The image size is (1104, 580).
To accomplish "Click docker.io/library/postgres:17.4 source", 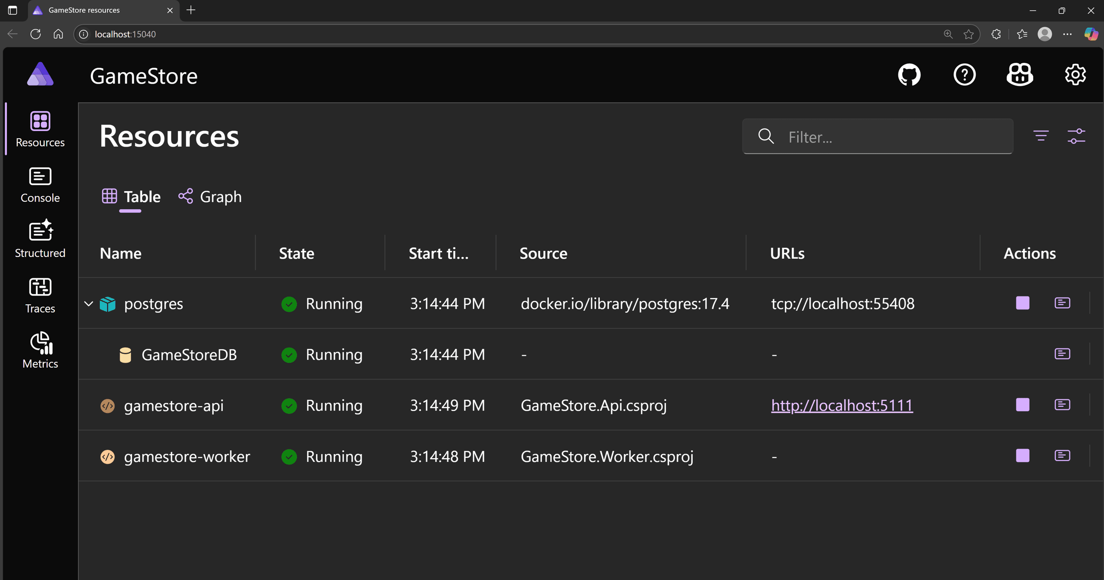I will tap(625, 304).
